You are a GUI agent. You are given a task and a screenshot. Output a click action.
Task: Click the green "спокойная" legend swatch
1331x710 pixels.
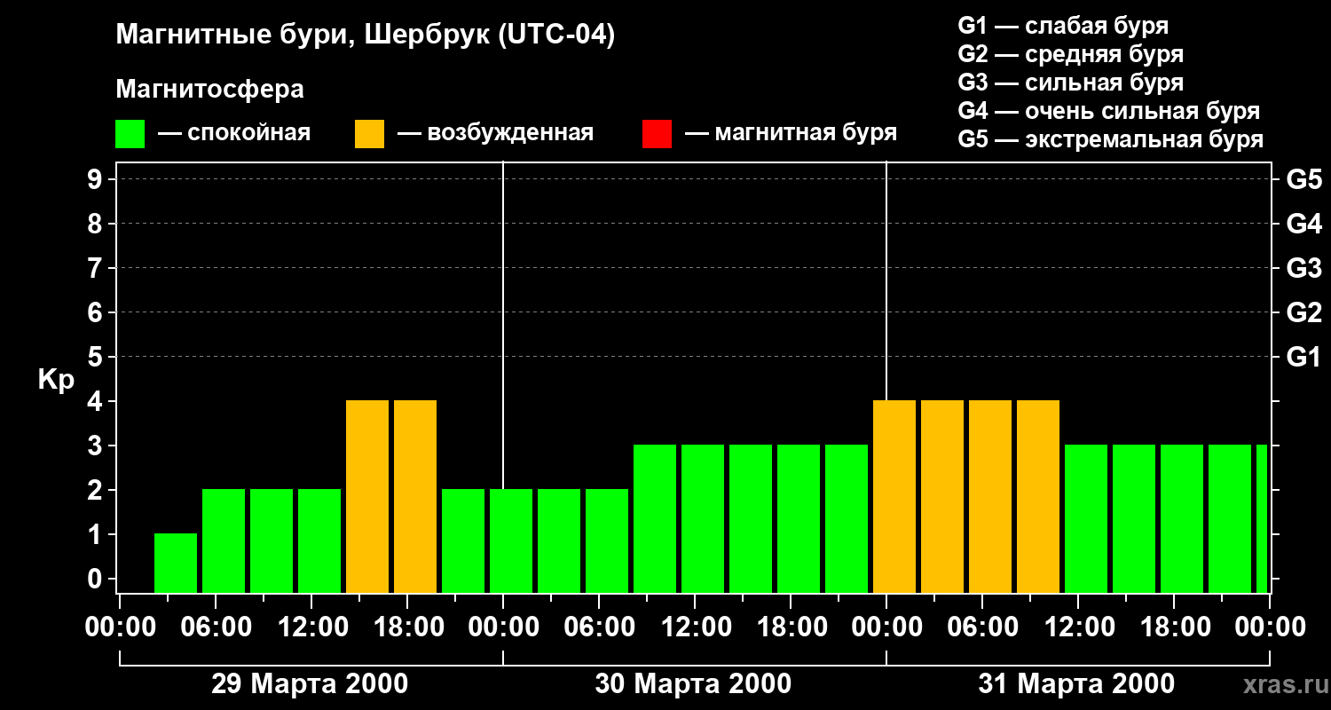click(130, 134)
